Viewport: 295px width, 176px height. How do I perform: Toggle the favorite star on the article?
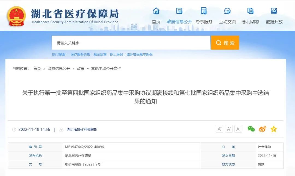273,129
